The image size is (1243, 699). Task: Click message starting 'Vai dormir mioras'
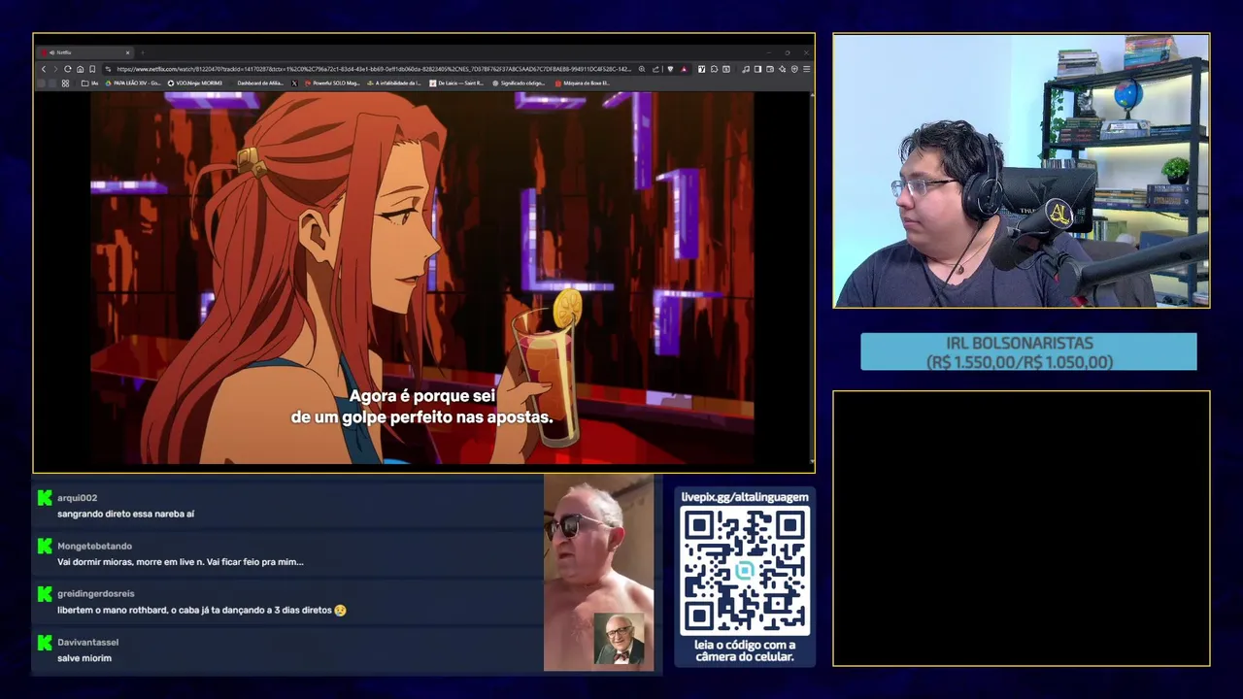pyautogui.click(x=180, y=561)
